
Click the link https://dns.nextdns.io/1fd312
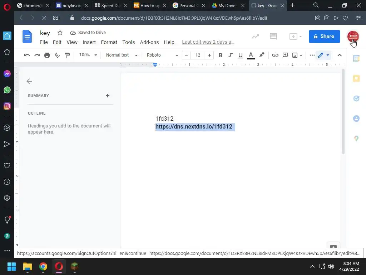pos(194,126)
